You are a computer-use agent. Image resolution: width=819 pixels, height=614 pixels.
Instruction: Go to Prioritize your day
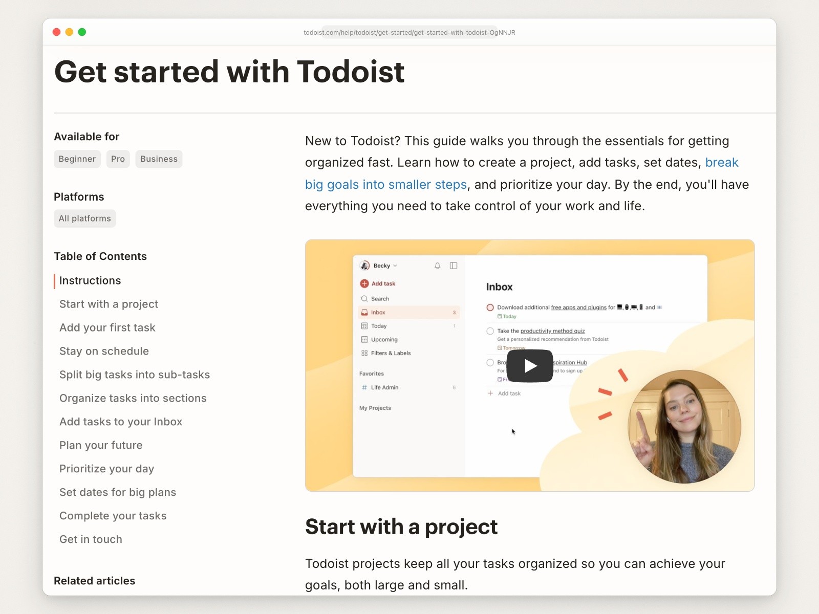106,469
